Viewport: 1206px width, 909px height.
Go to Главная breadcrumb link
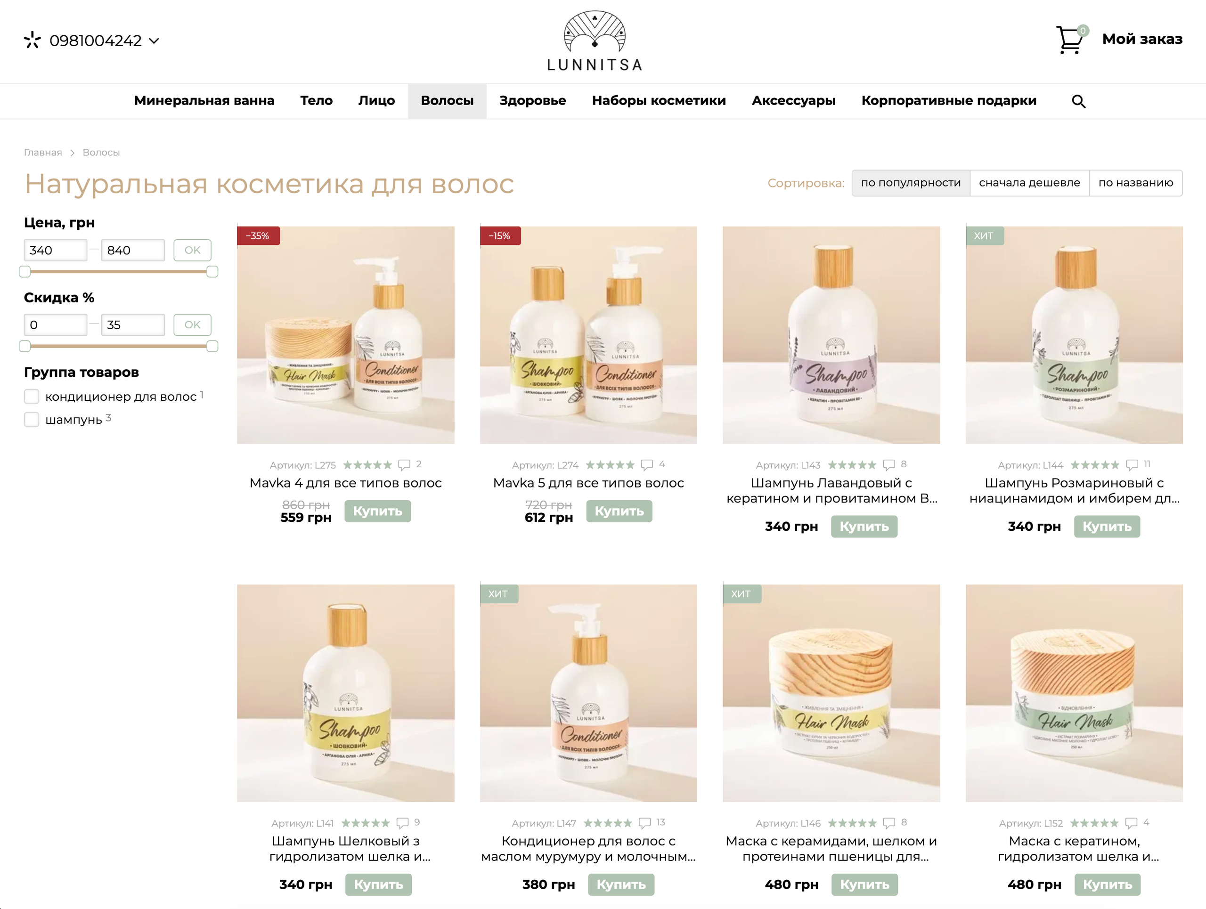43,153
